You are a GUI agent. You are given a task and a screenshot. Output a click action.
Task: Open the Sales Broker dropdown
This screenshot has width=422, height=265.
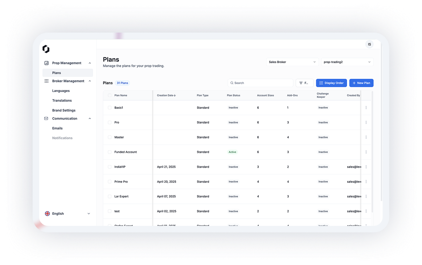point(292,62)
